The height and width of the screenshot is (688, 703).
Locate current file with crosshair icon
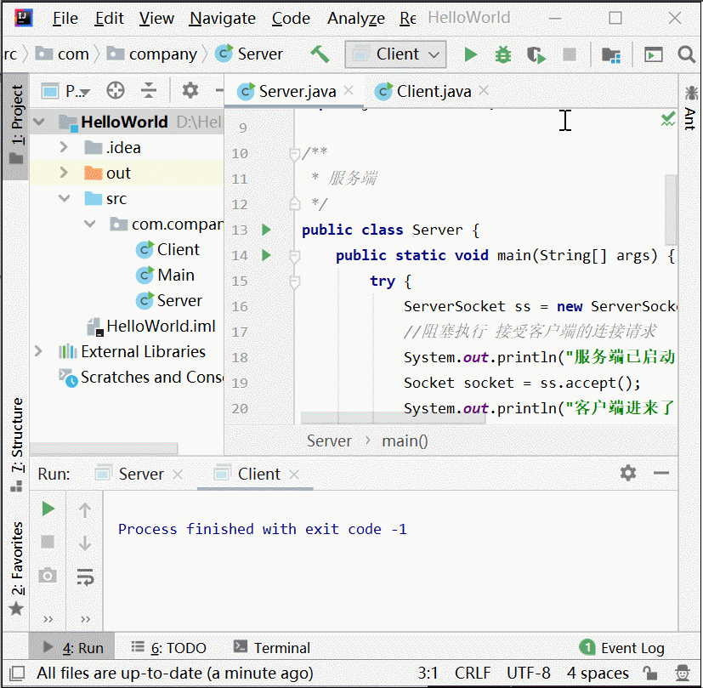tap(116, 91)
